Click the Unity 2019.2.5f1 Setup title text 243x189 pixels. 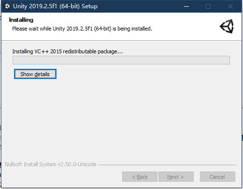55,6
